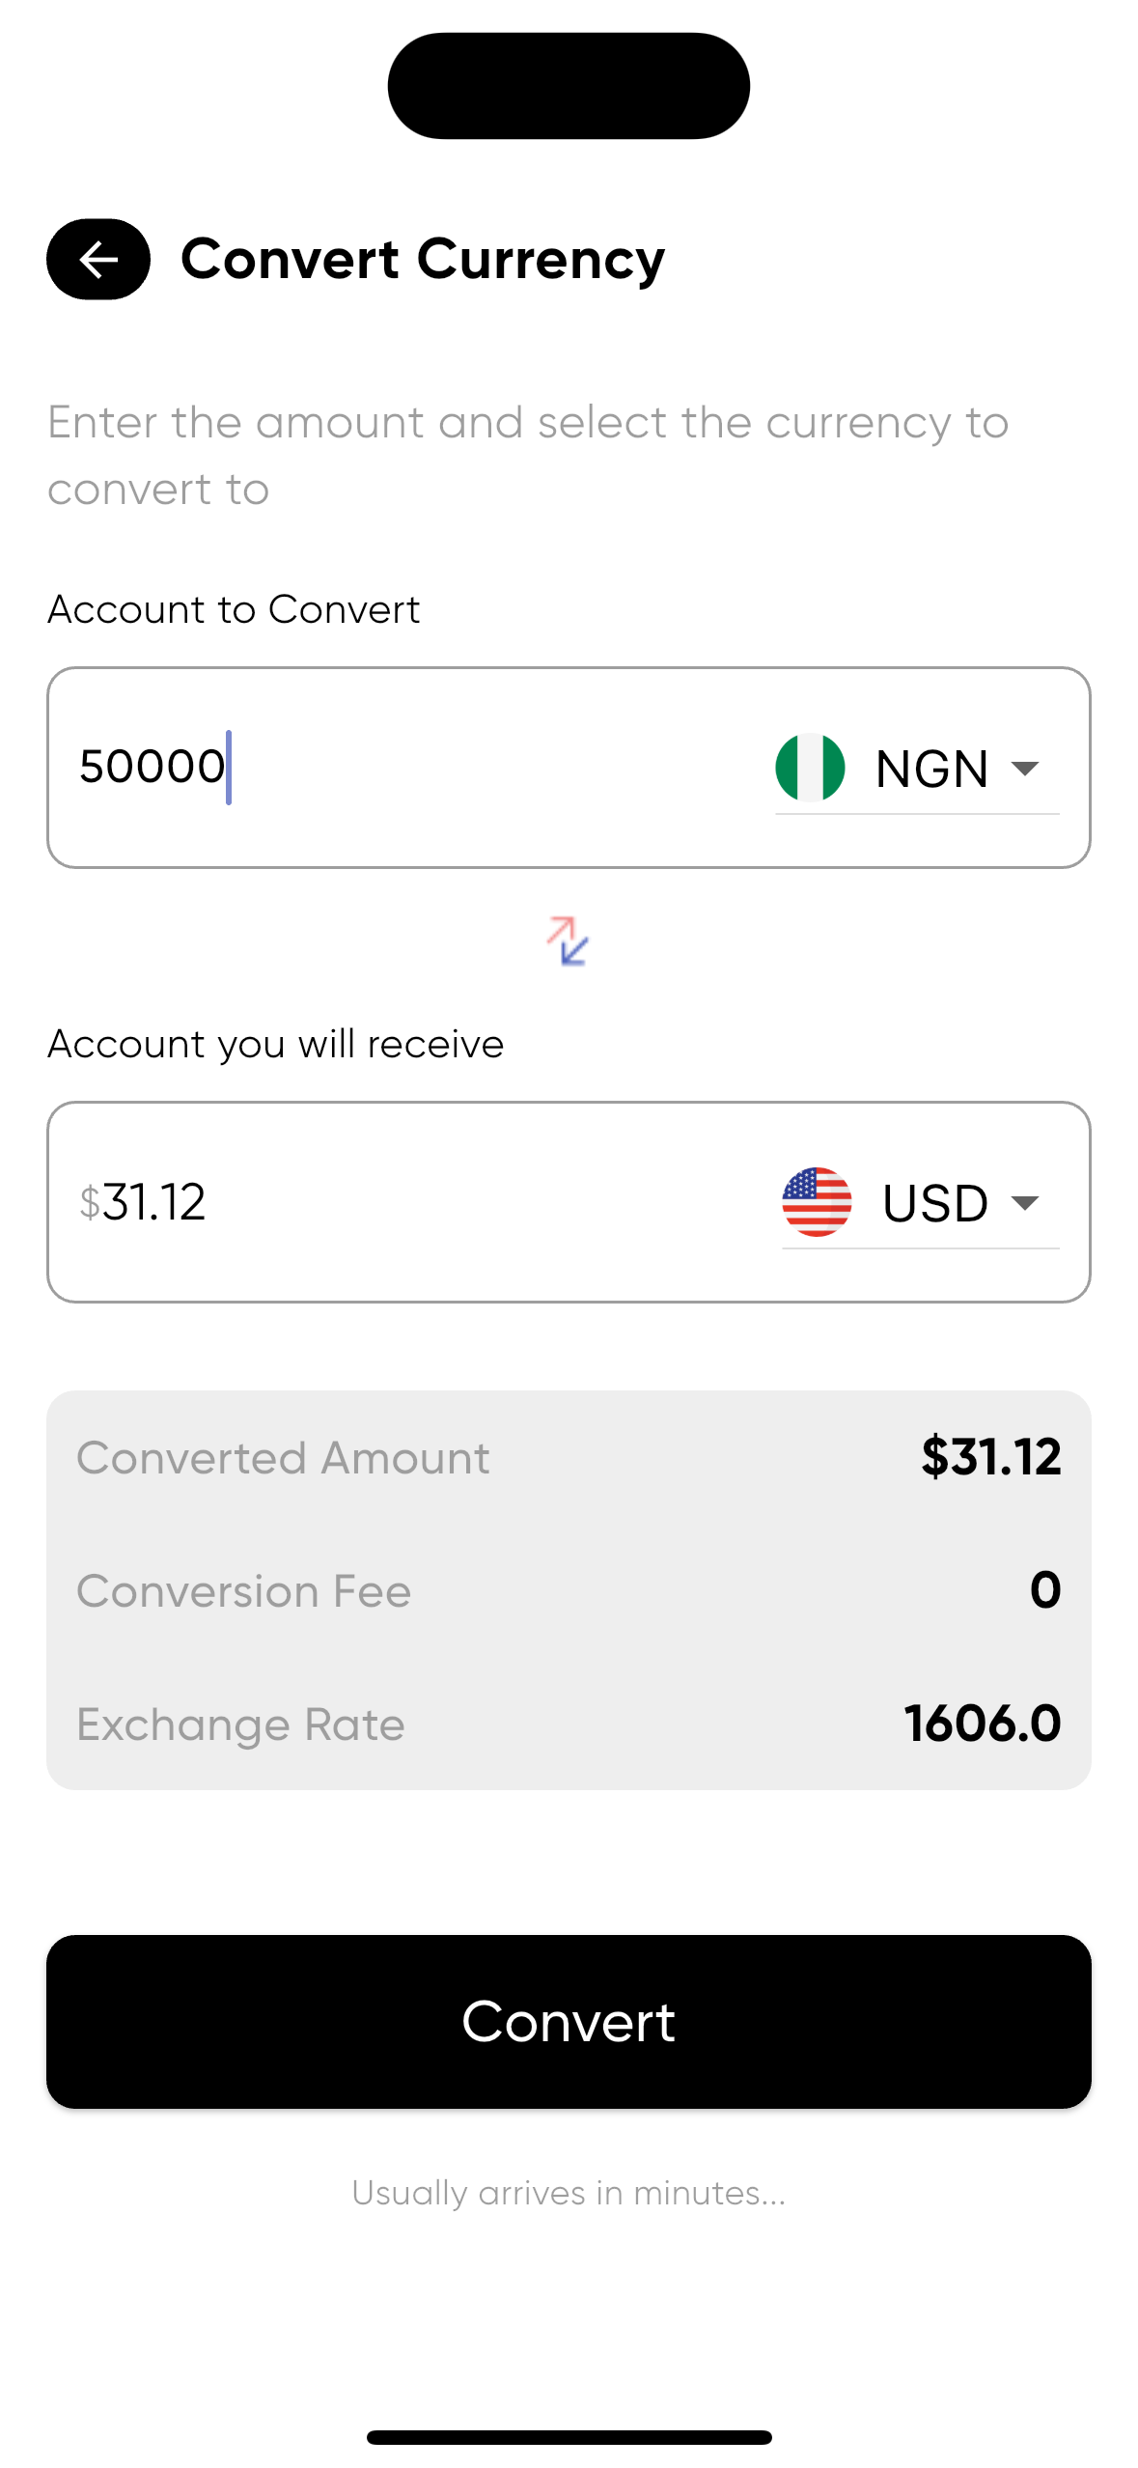This screenshot has width=1138, height=2468.
Task: Open the USD currency dropdown arrow
Action: click(1024, 1202)
